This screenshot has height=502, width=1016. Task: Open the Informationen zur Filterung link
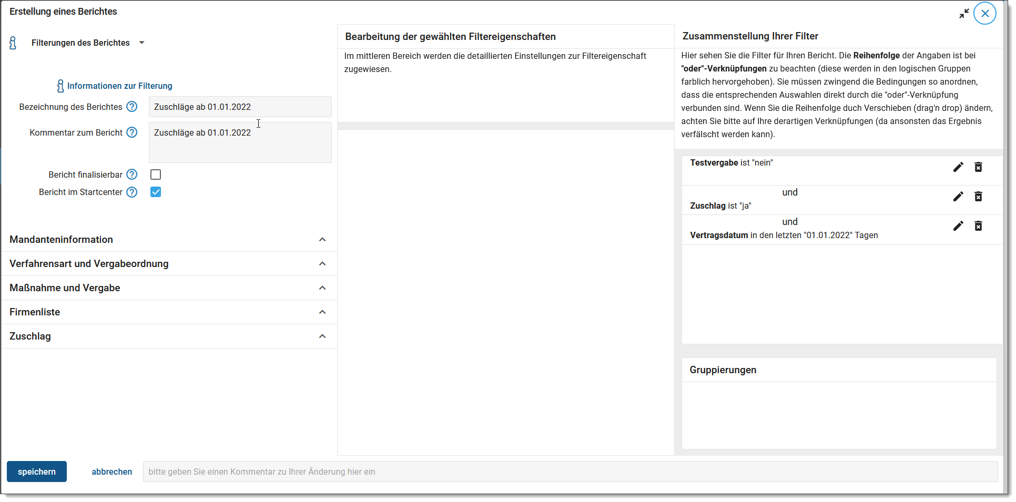click(x=119, y=86)
